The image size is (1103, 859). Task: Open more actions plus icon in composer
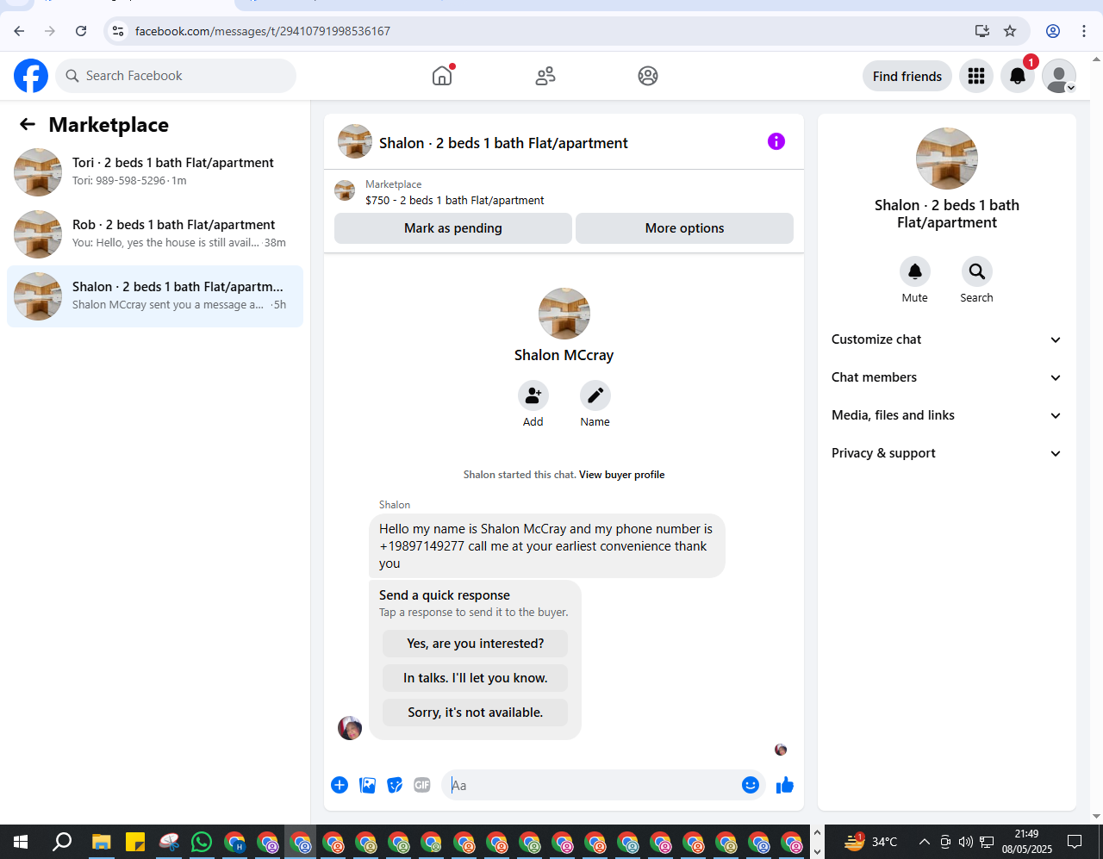(x=340, y=785)
